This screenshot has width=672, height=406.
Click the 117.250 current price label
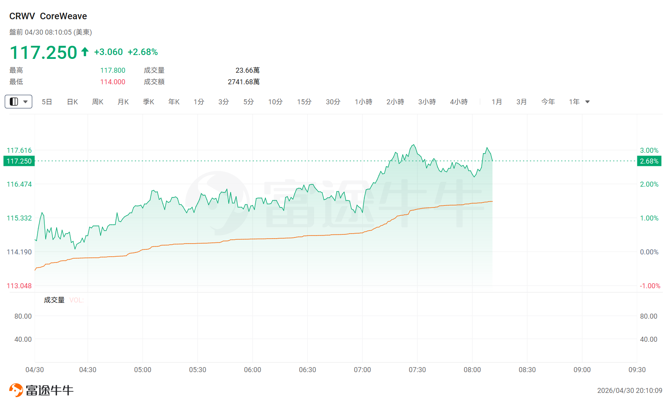(19, 161)
